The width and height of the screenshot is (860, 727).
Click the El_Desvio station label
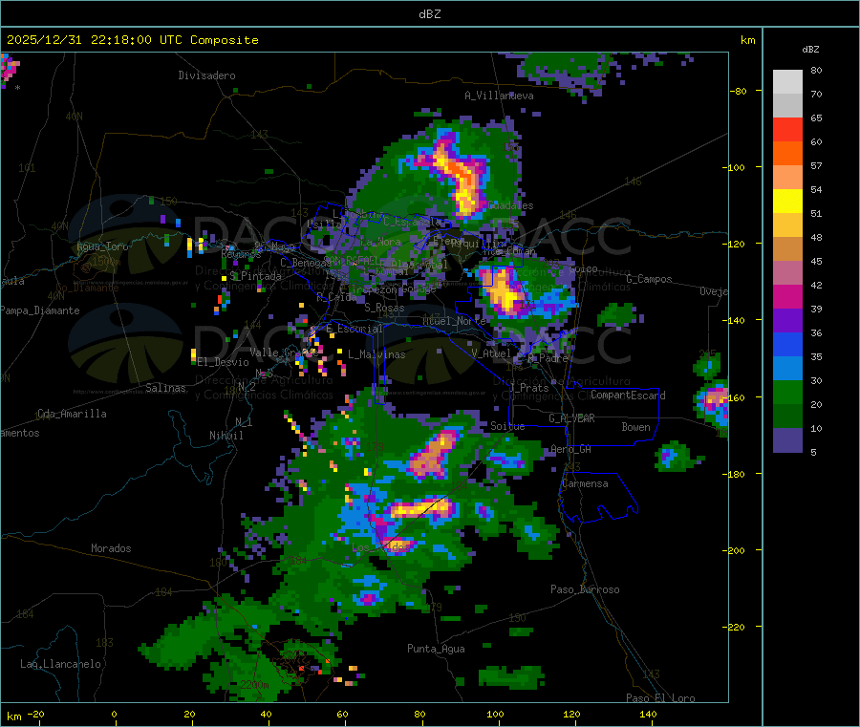click(x=223, y=362)
